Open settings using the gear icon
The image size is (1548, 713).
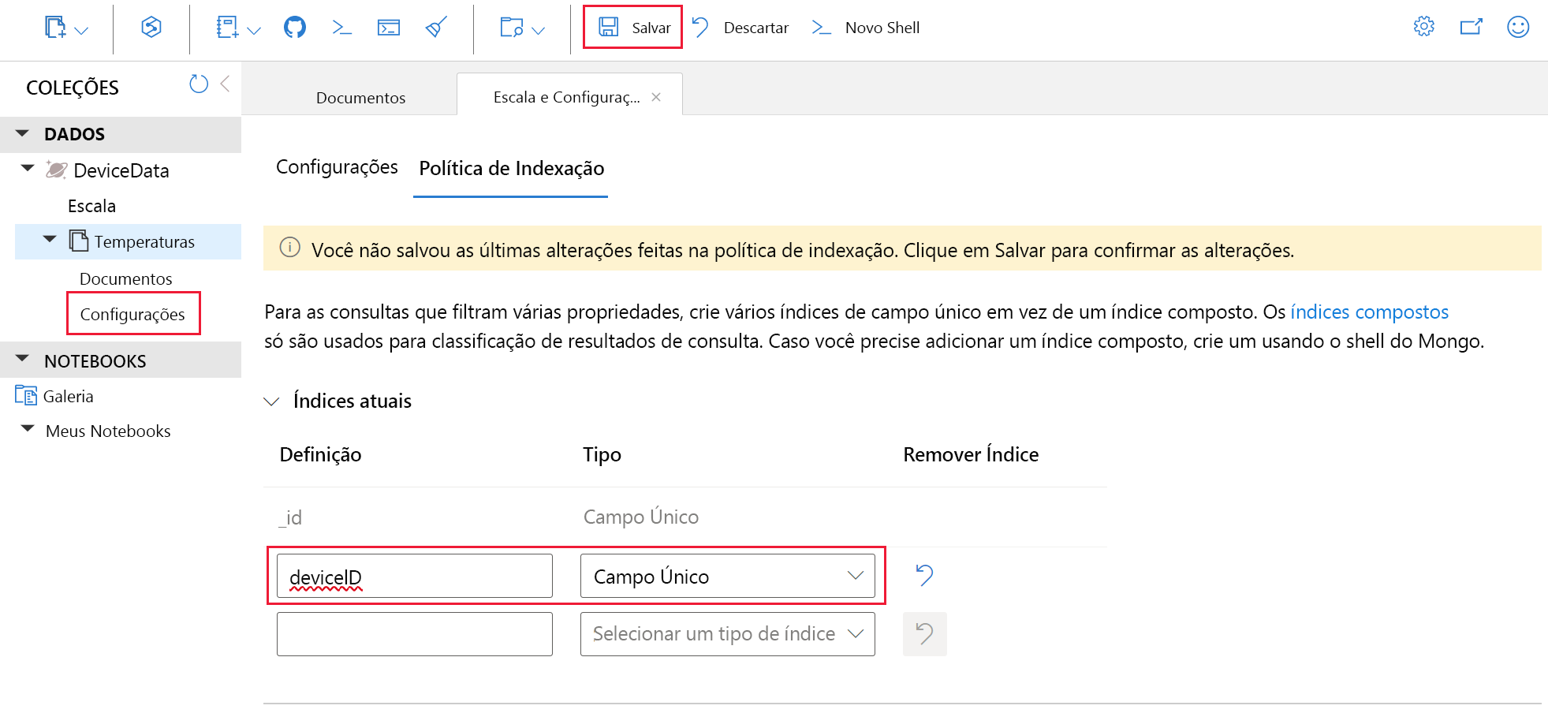tap(1423, 25)
